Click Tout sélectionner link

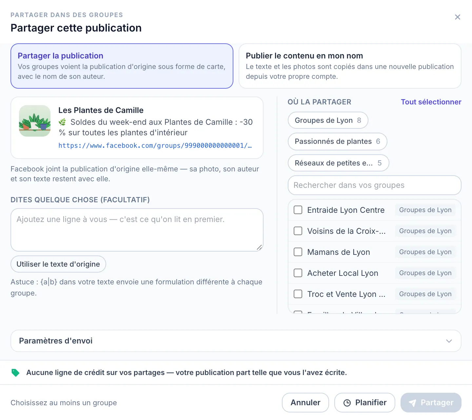click(431, 102)
